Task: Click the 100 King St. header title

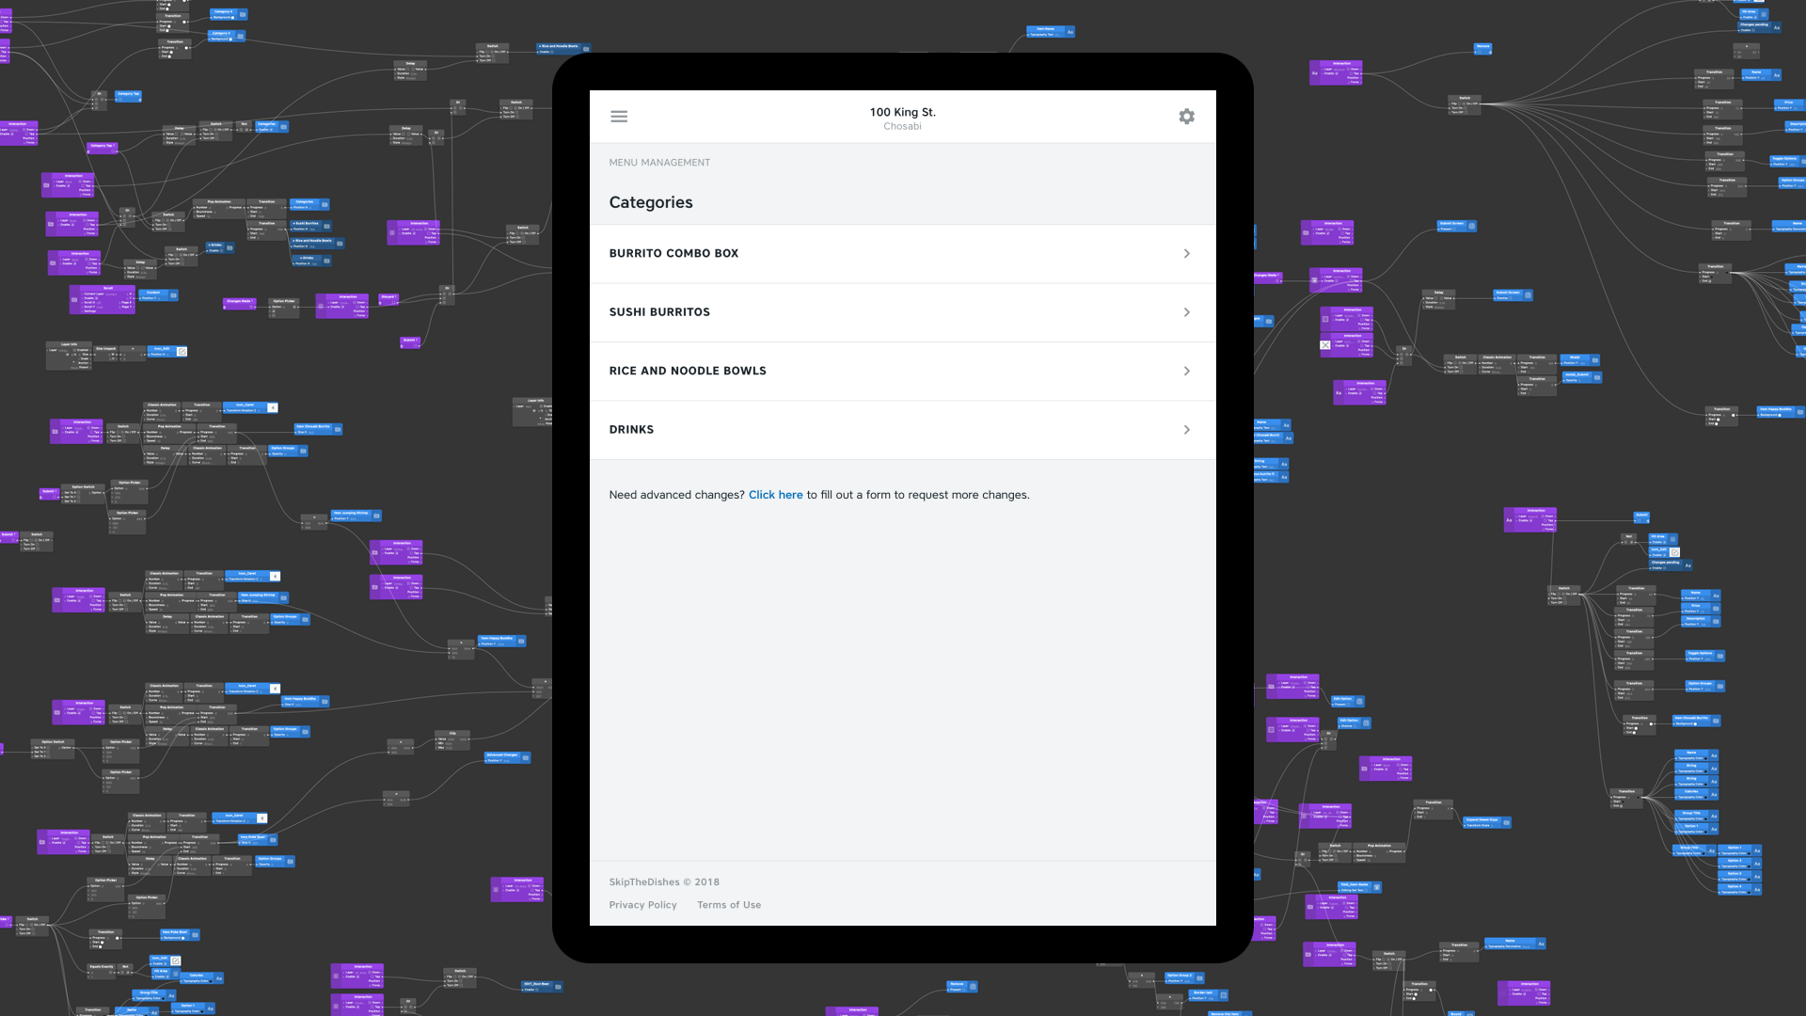Action: (902, 112)
